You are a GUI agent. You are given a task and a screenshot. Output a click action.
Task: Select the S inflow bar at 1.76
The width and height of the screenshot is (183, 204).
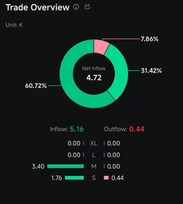tap(74, 178)
